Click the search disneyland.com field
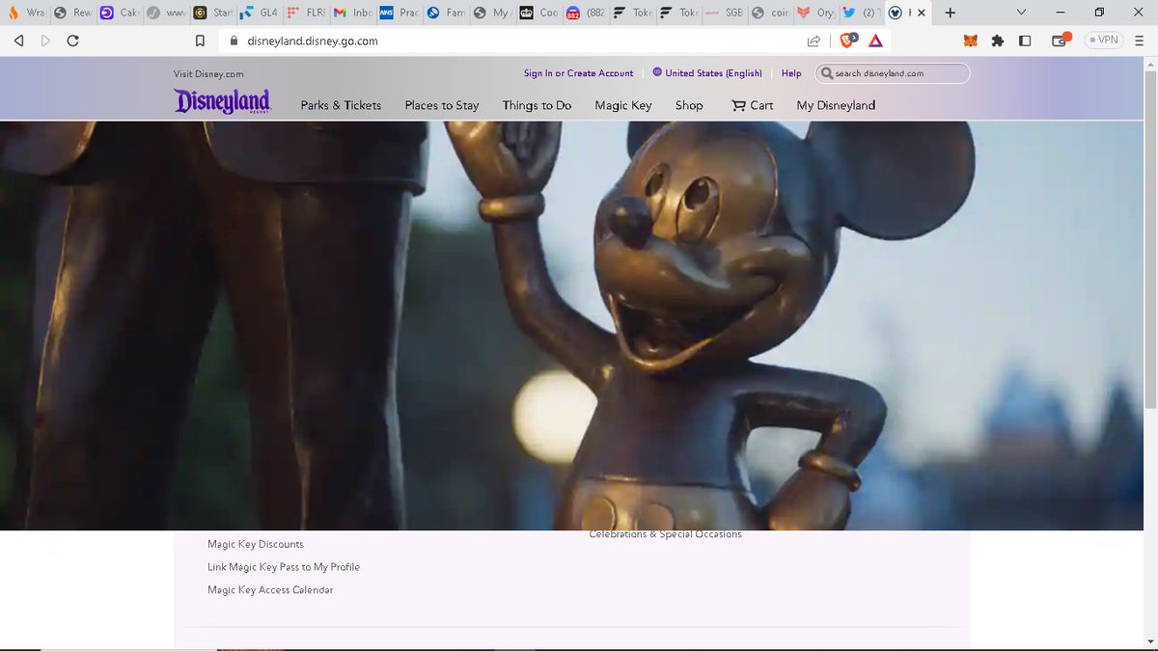This screenshot has height=651, width=1158. point(893,73)
